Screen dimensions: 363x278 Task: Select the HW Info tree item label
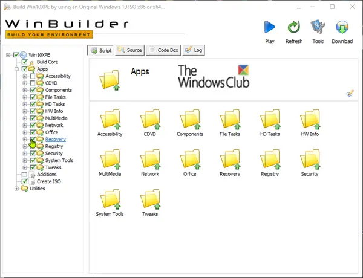54,111
